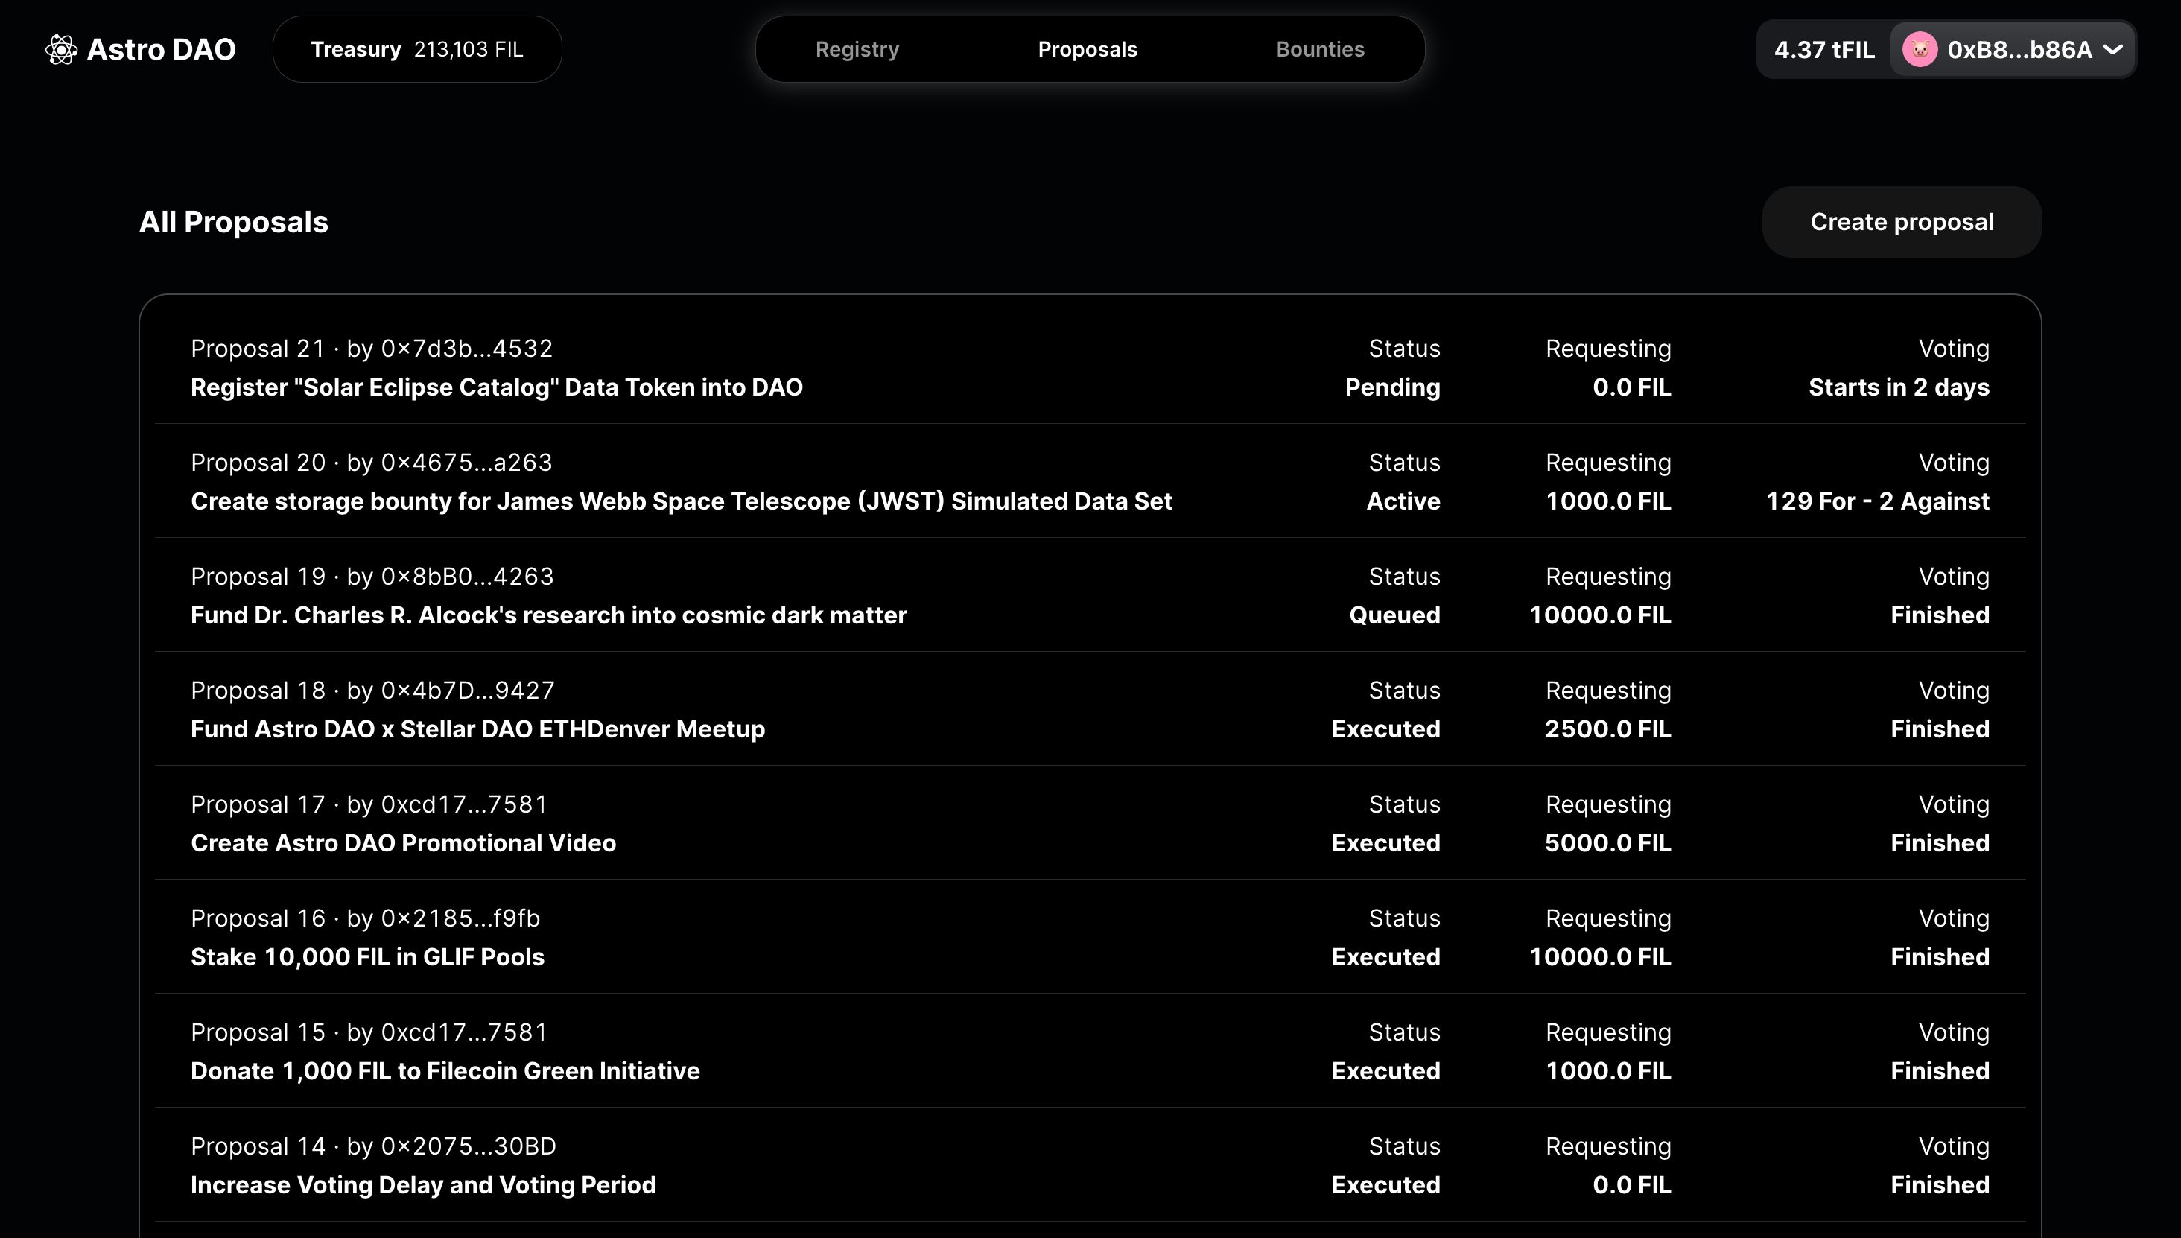Click Executed status of Proposal 15
The image size is (2181, 1238).
coord(1385,1071)
